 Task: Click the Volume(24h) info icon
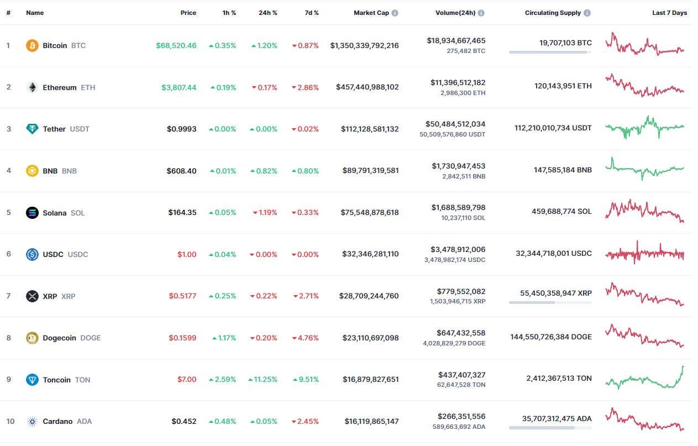coord(481,13)
